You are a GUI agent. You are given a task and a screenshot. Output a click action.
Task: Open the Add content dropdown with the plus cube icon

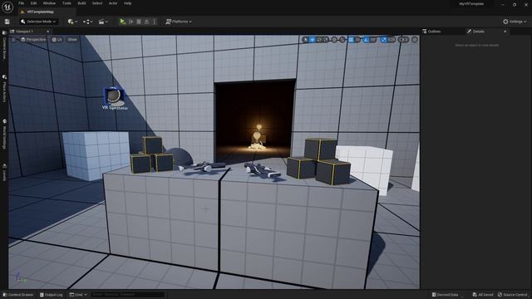[72, 22]
